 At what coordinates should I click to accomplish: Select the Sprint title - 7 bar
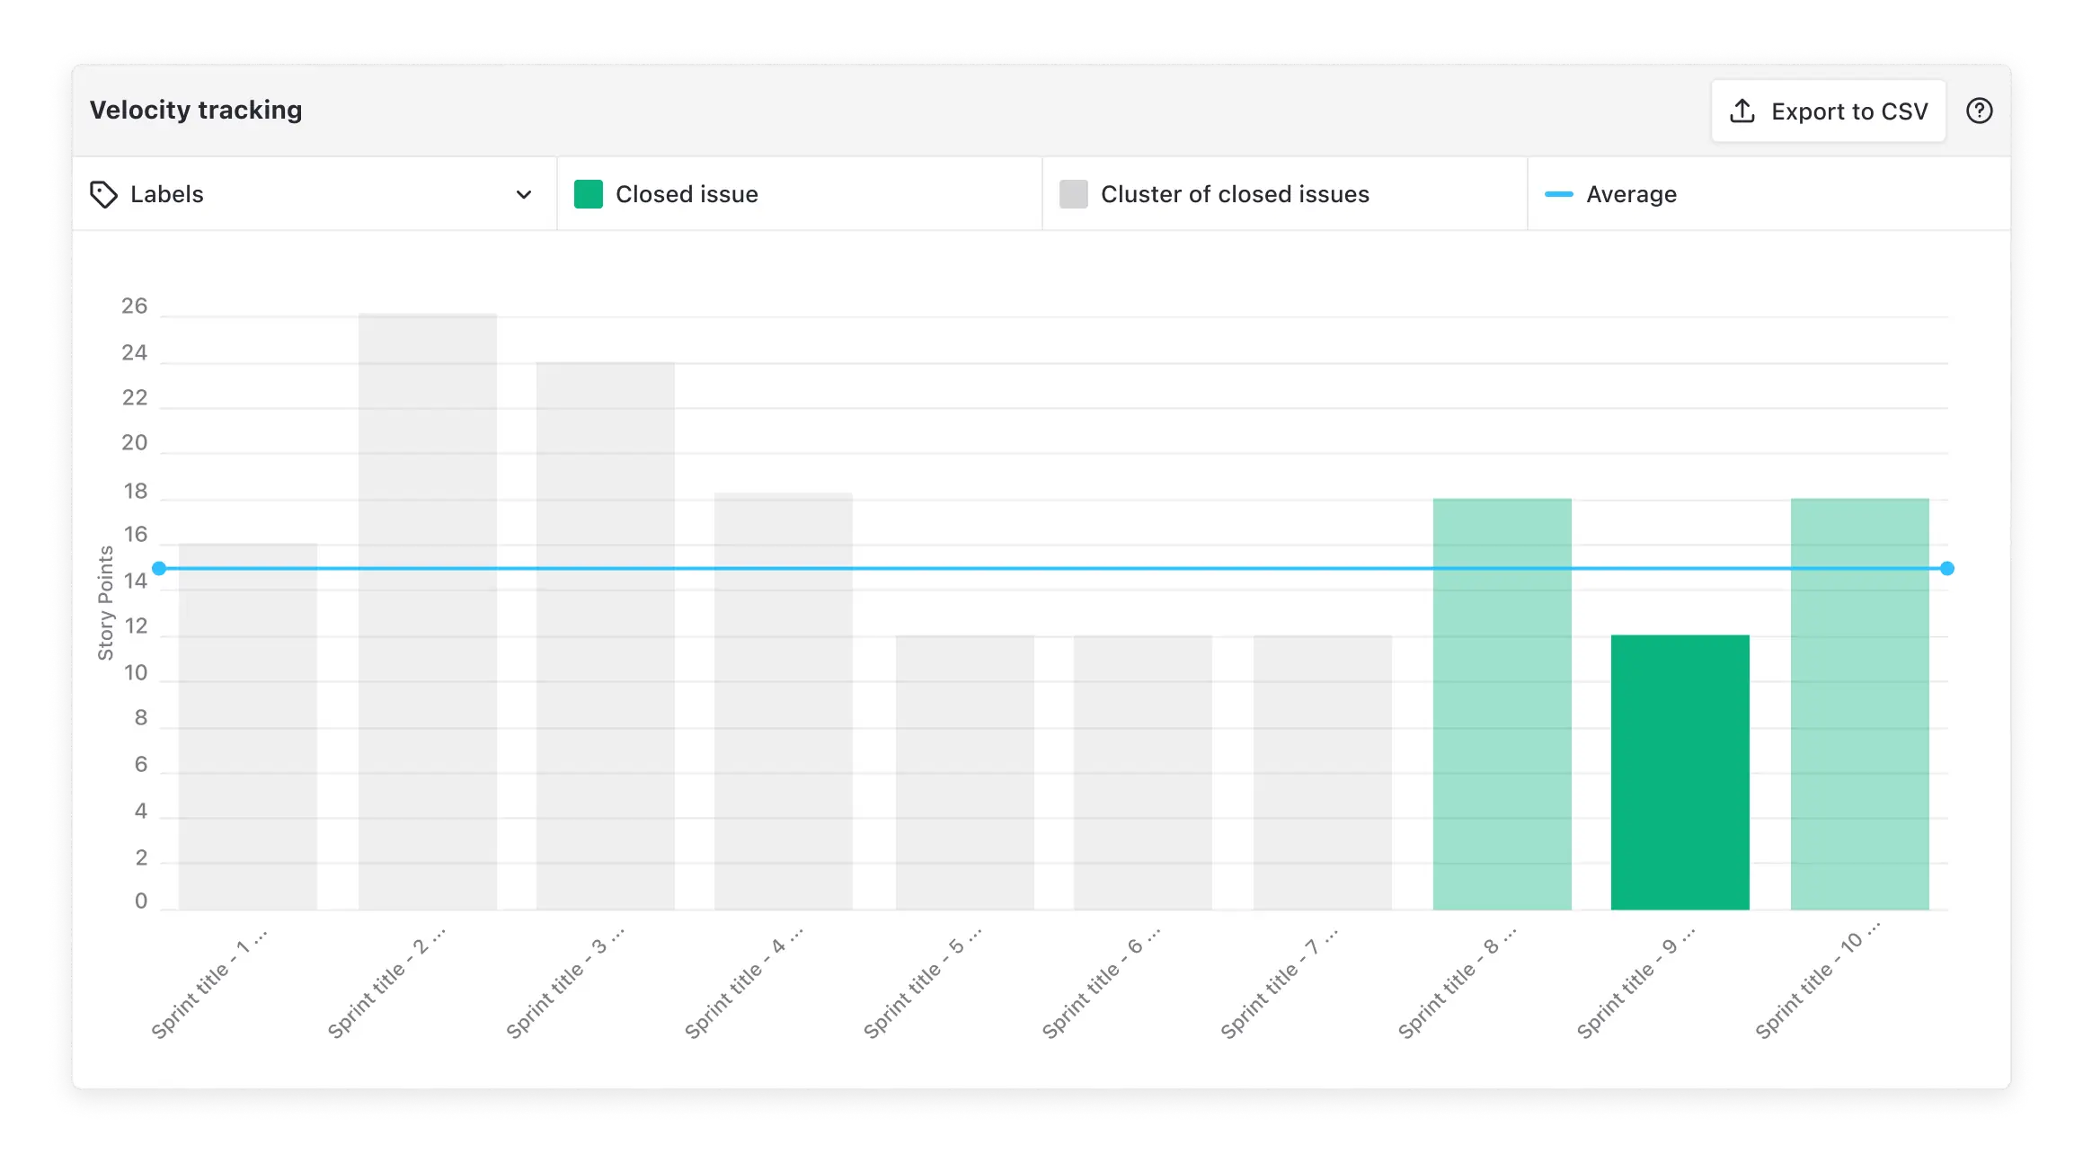(1323, 772)
